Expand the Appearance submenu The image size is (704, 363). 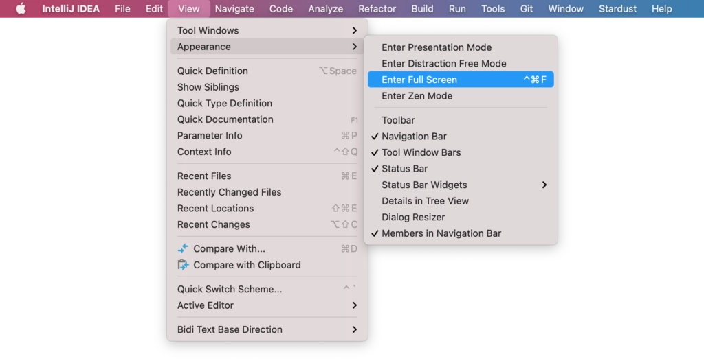[267, 47]
